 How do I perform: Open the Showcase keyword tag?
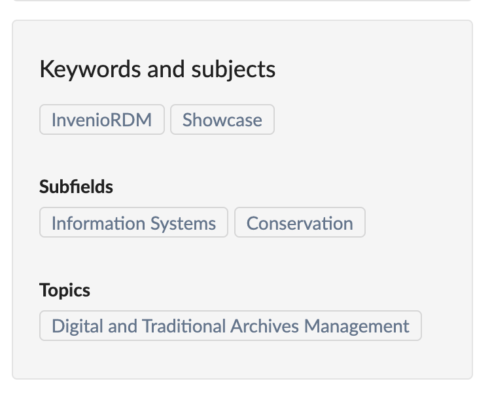pyautogui.click(x=222, y=120)
